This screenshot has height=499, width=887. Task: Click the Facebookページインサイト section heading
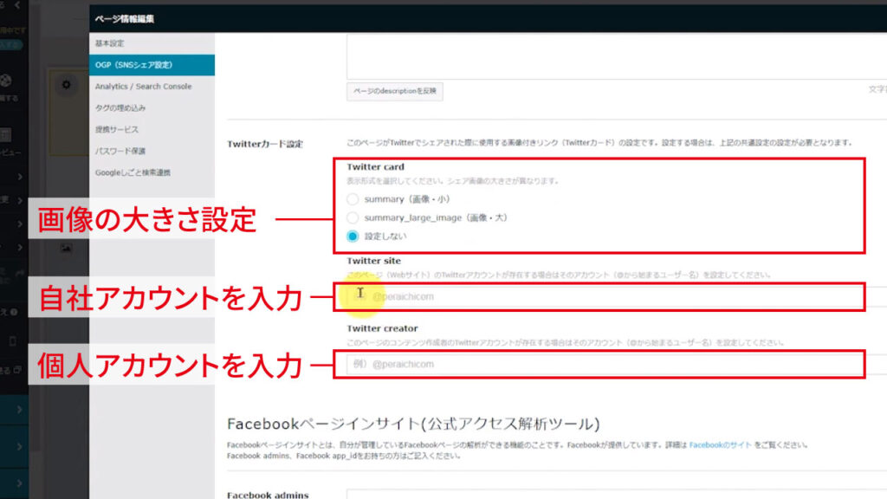click(x=413, y=424)
